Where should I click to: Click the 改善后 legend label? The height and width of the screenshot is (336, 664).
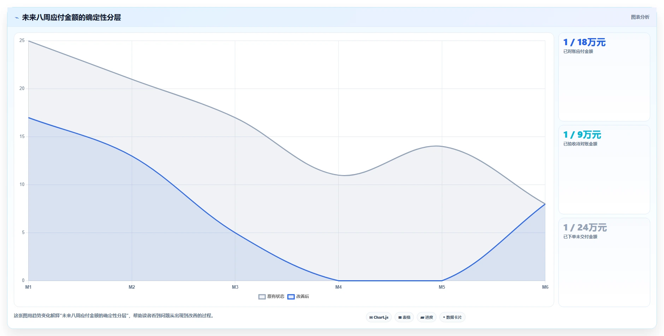pyautogui.click(x=302, y=296)
